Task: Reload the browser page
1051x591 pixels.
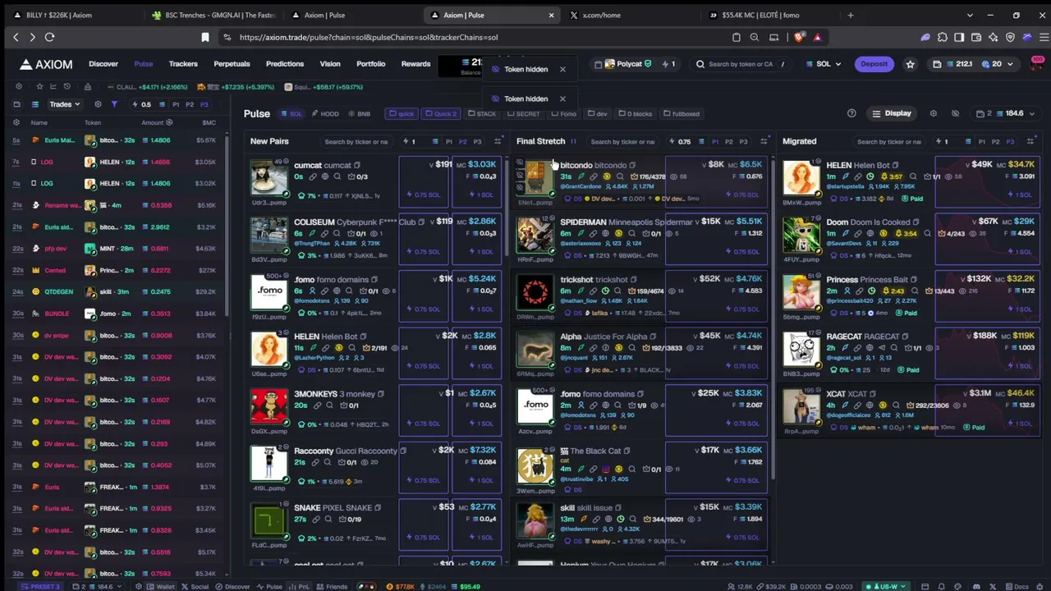Action: click(x=49, y=37)
